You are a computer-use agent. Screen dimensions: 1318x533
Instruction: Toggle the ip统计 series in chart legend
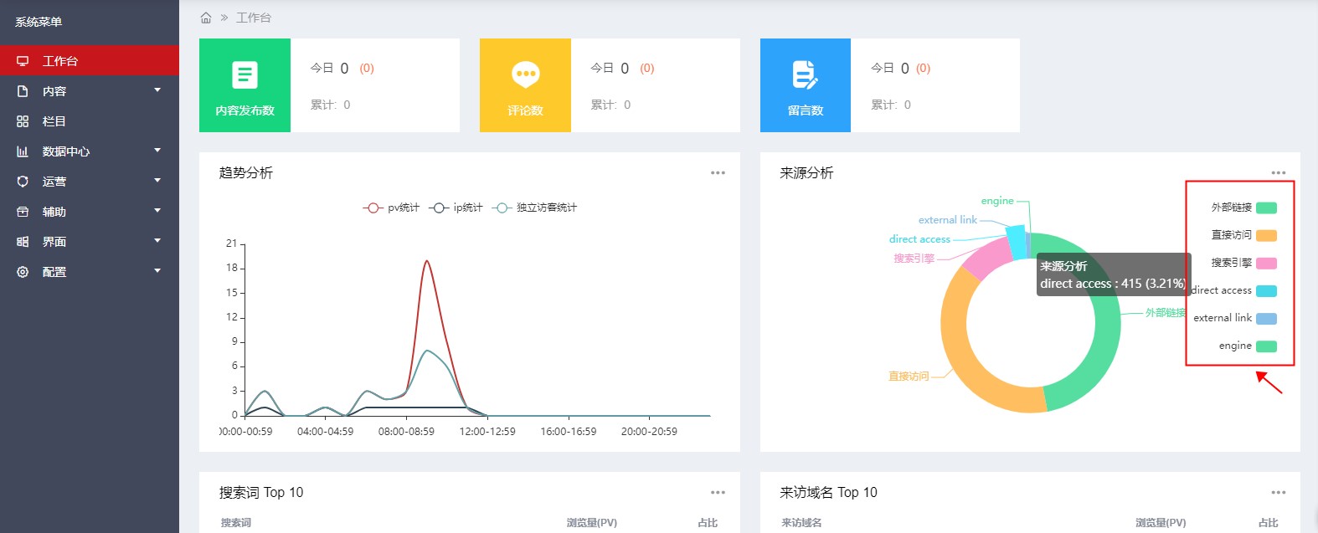456,208
